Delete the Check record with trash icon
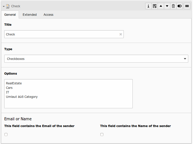 [173, 6]
